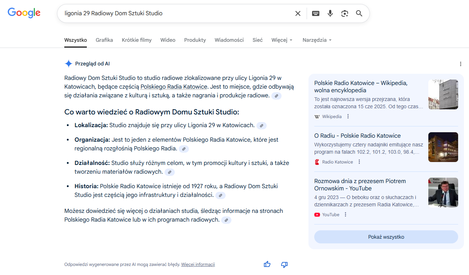Click the search query input field
The height and width of the screenshot is (275, 469).
click(x=174, y=13)
